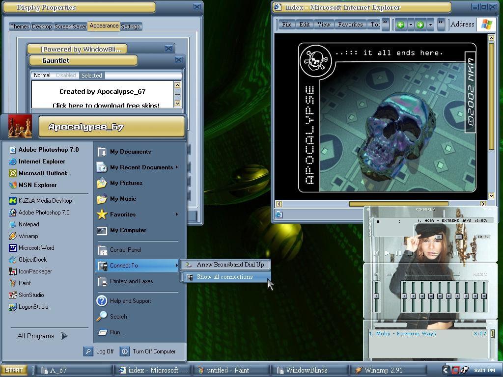Open the Forward history dropdown arrow in IE
503x377 pixels.
[x=430, y=25]
